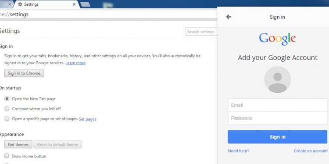The height and width of the screenshot is (164, 329).
Task: Click Reset to default theme button
Action: click(57, 144)
